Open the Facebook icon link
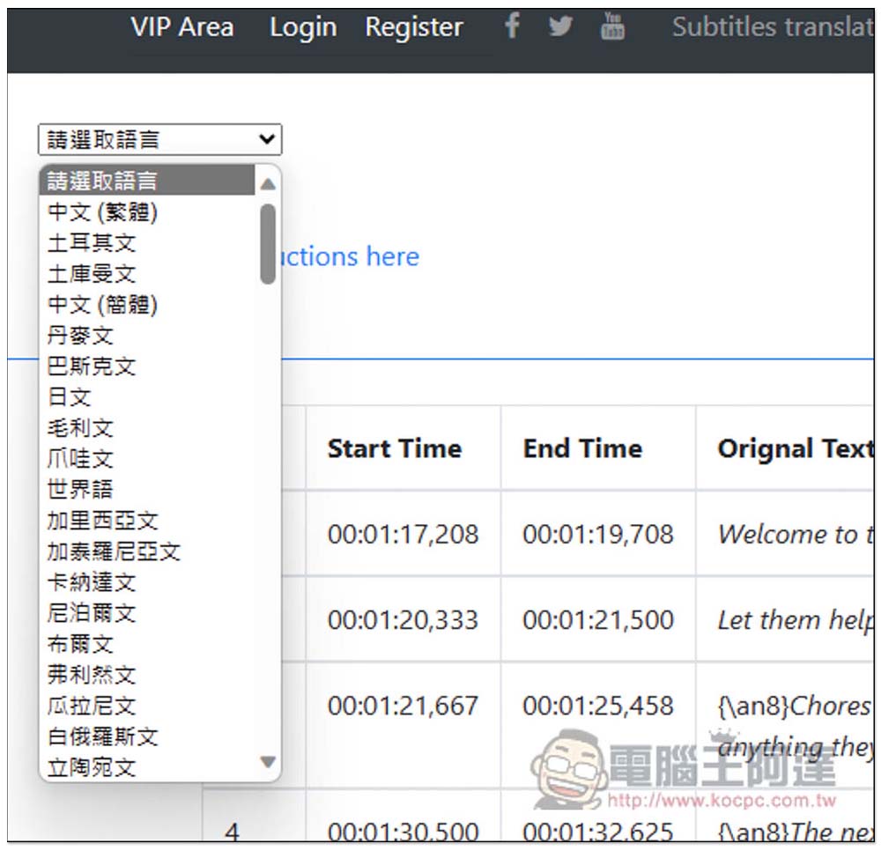Viewport: 881px width, 851px height. click(512, 26)
